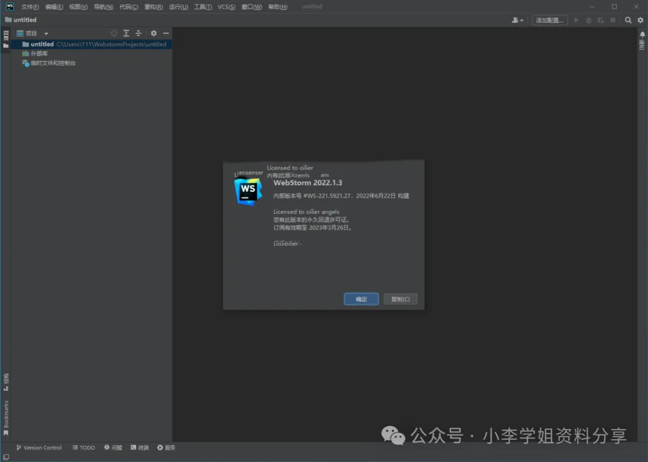Click the build number #WS-221.5921.27 line

341,196
